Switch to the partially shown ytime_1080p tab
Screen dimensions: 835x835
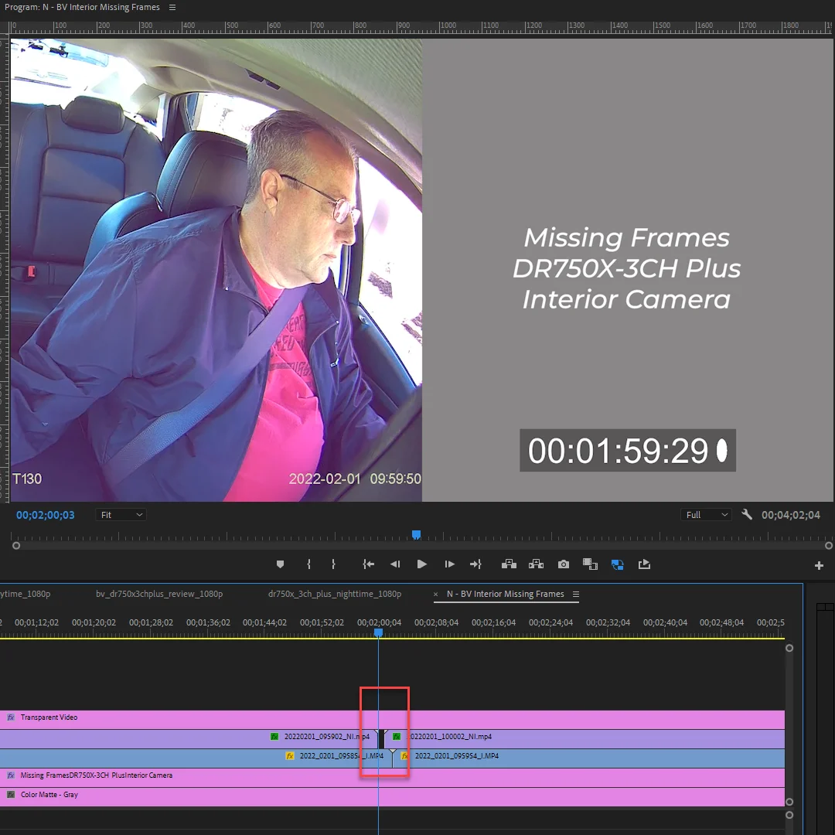tap(26, 594)
